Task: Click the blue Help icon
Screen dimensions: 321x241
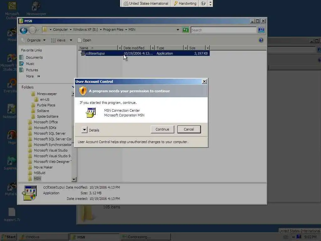Action: pos(261,40)
